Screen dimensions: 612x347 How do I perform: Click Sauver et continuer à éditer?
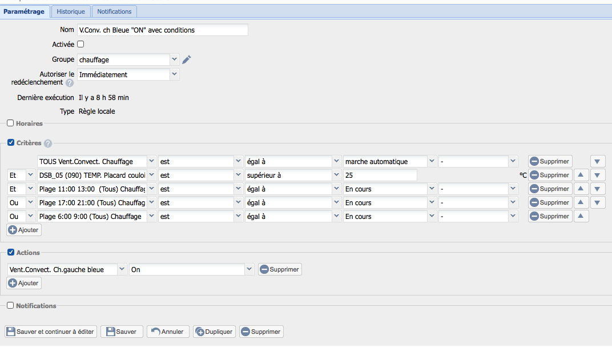click(x=50, y=332)
